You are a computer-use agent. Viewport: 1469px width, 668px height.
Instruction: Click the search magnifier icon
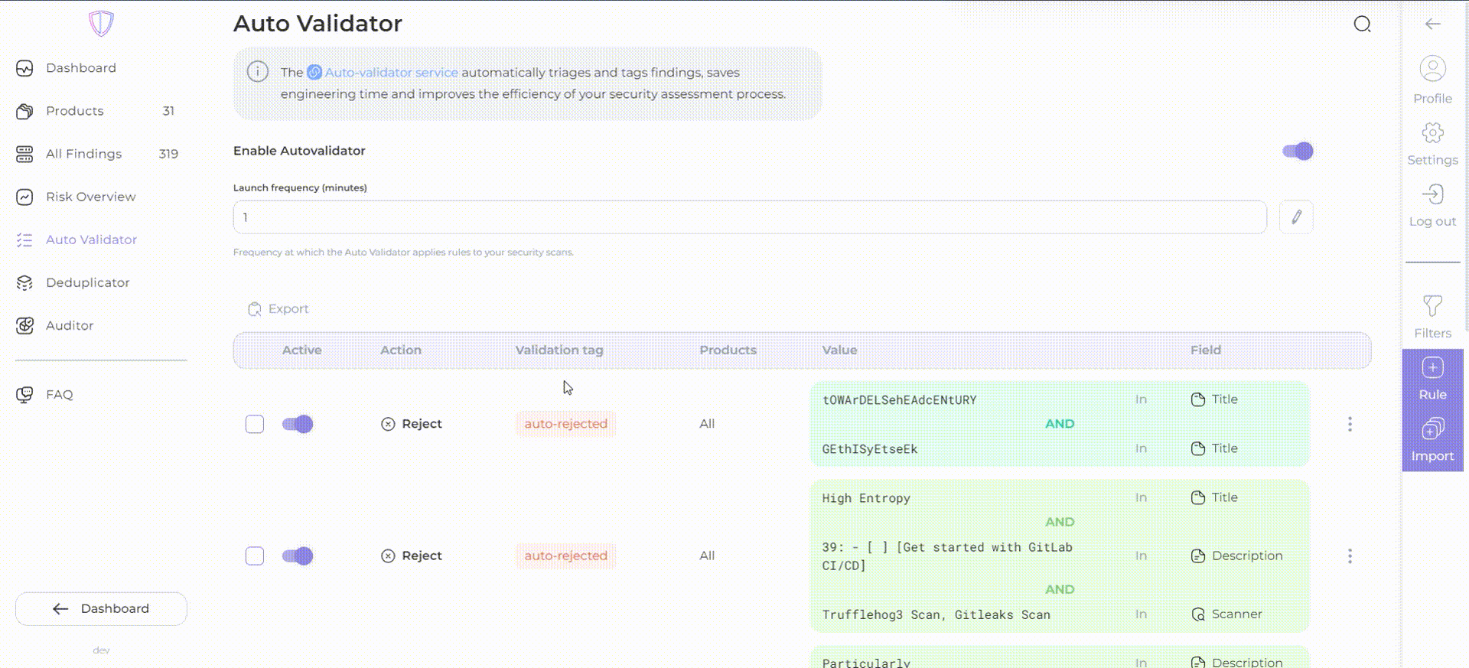(x=1362, y=24)
